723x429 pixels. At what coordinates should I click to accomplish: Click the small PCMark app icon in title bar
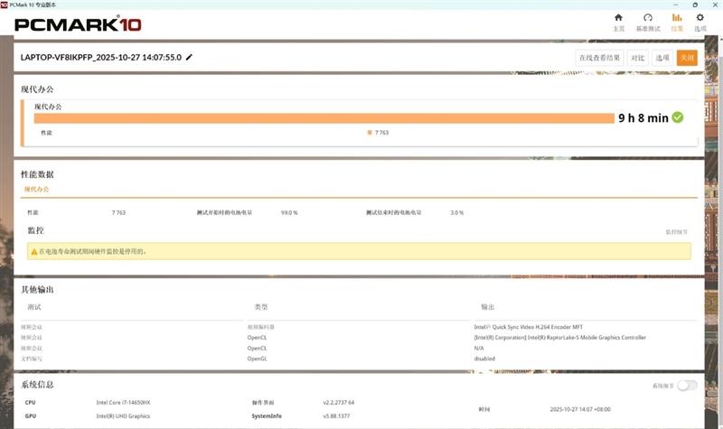[5, 5]
